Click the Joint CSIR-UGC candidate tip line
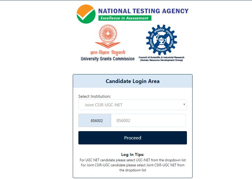This screenshot has height=179, width=252. [x=133, y=165]
